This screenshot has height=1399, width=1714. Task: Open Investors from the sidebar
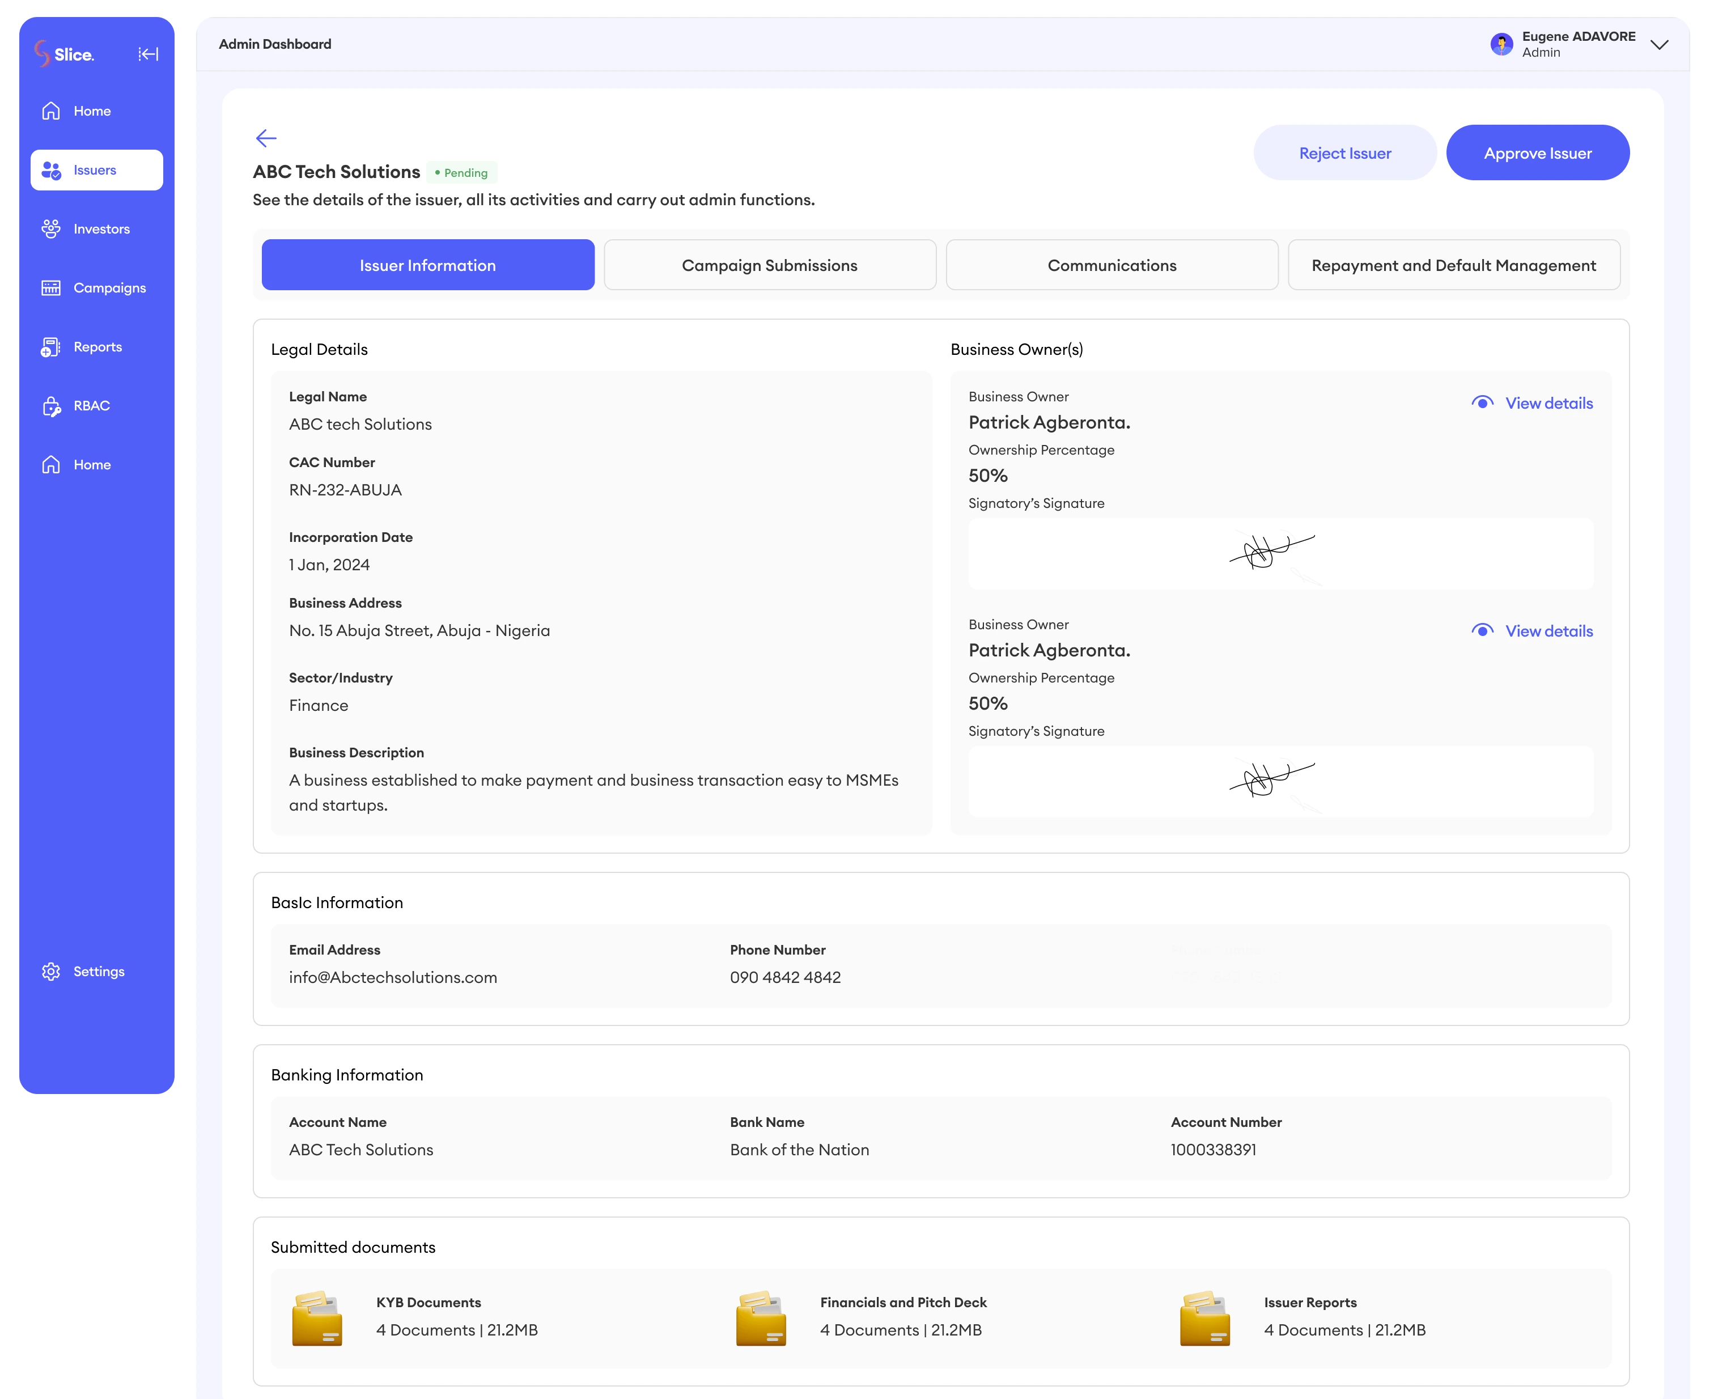tap(101, 229)
